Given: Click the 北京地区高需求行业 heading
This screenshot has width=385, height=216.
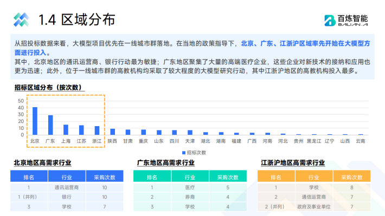Looking at the screenshot, I should pyautogui.click(x=42, y=163).
